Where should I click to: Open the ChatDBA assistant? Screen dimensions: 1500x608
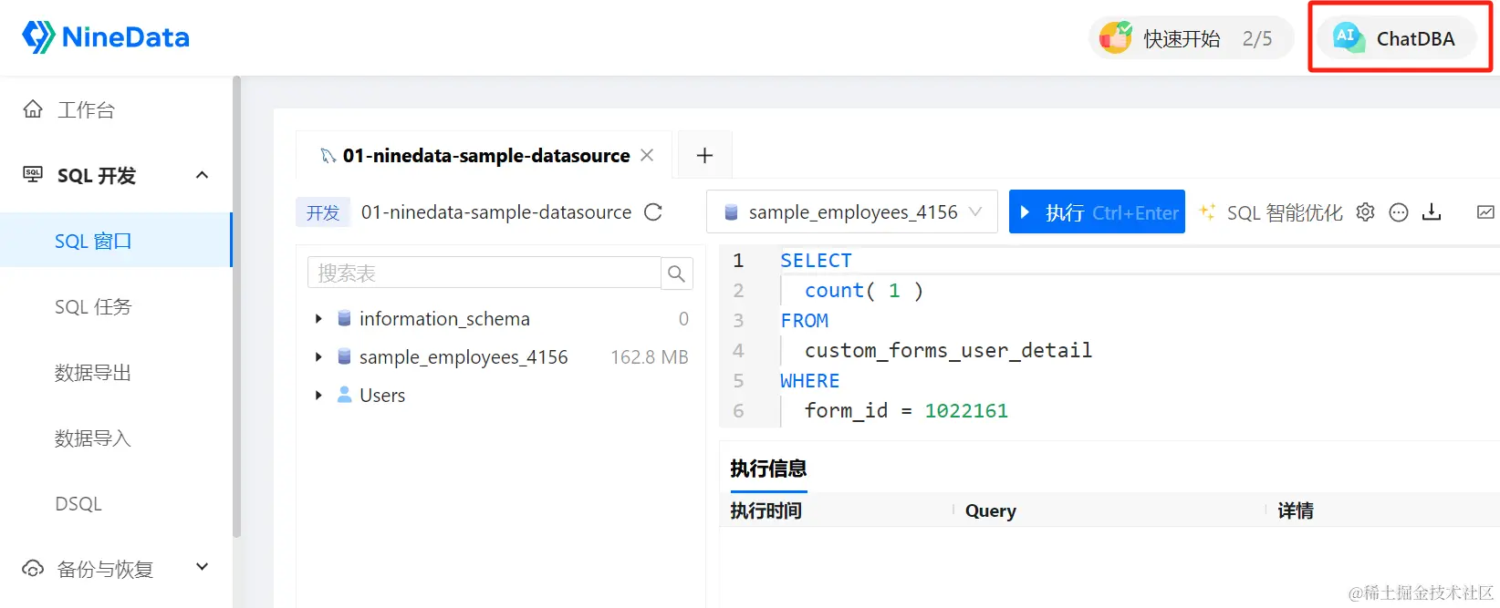[x=1397, y=38]
